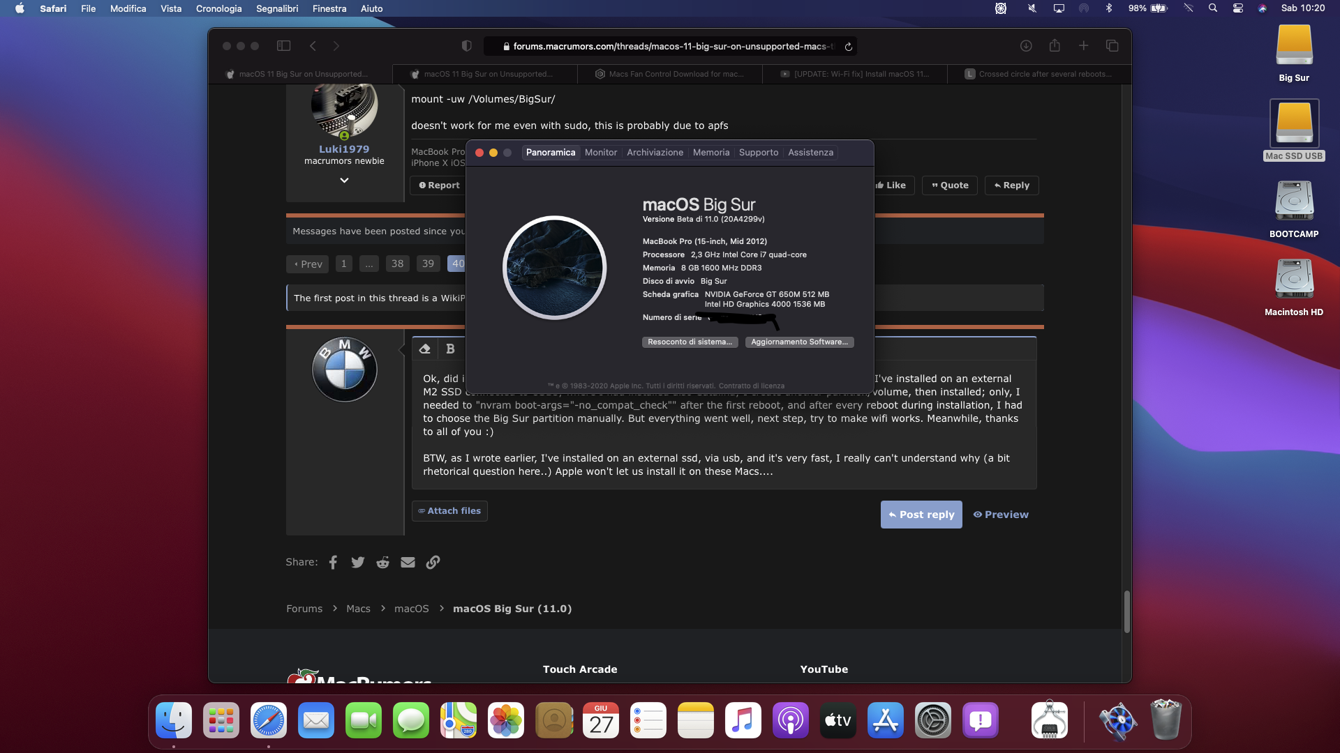Image resolution: width=1340 pixels, height=753 pixels.
Task: Open Control Center toggles in menu bar
Action: (x=1237, y=8)
